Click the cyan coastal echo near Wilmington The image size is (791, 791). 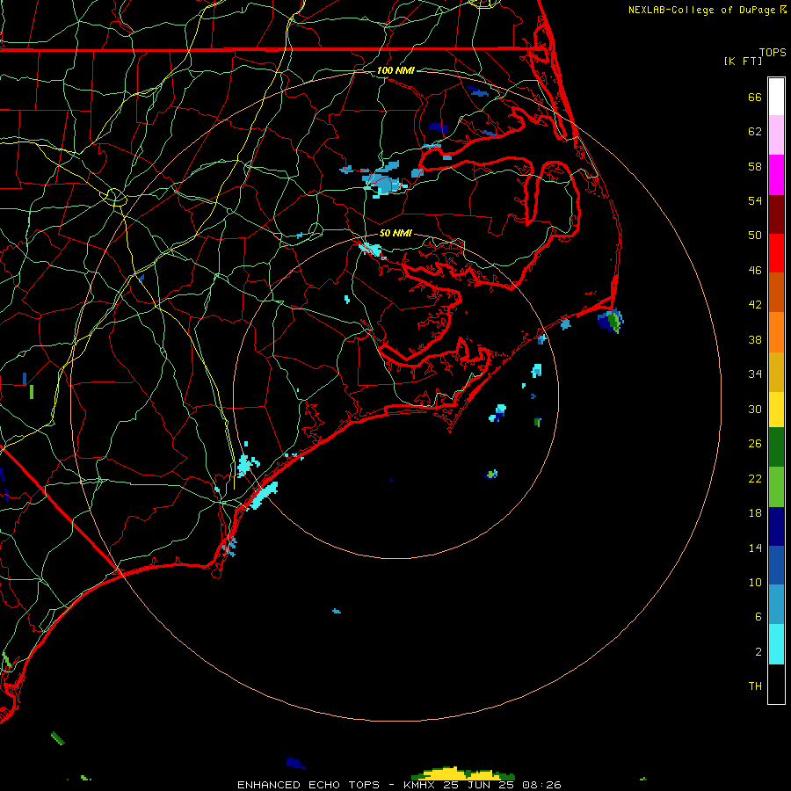point(263,495)
